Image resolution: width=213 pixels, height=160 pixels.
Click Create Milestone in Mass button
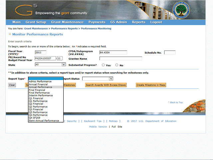(x=151, y=85)
